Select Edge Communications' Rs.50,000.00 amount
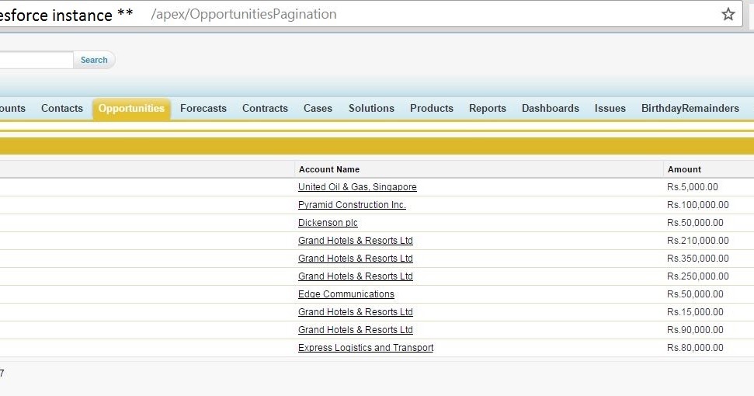The image size is (754, 396). coord(695,294)
